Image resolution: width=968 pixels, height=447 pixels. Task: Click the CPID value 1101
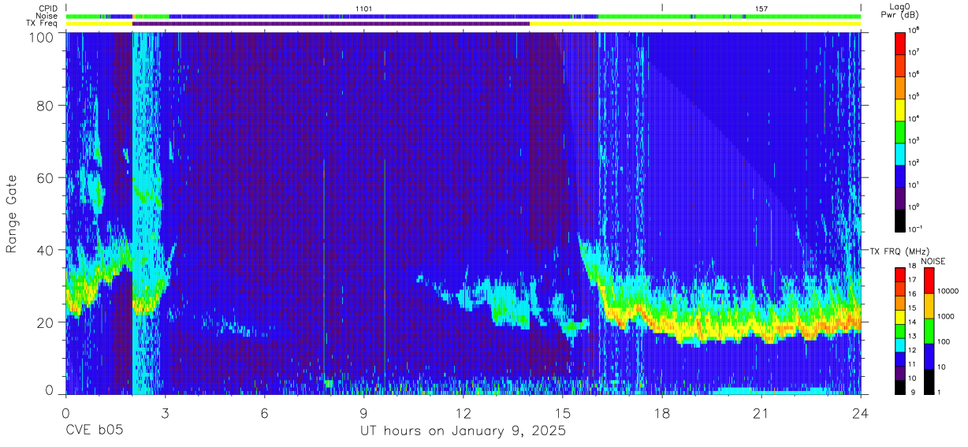pyautogui.click(x=363, y=8)
